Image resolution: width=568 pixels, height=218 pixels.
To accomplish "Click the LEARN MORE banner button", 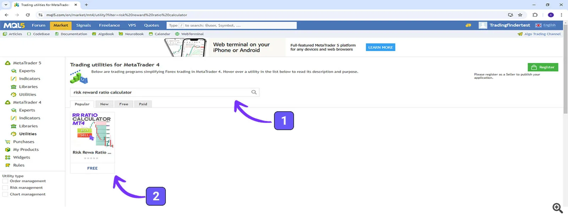I will coord(380,47).
